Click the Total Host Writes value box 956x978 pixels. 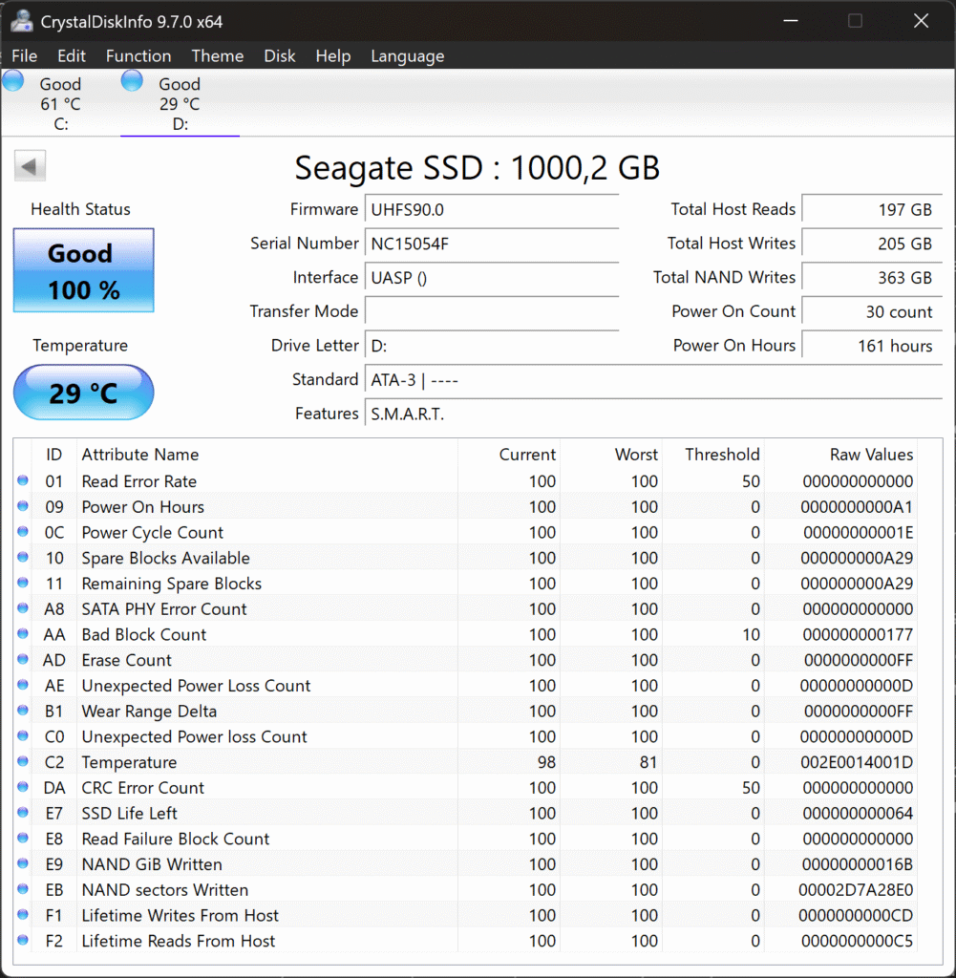point(872,244)
